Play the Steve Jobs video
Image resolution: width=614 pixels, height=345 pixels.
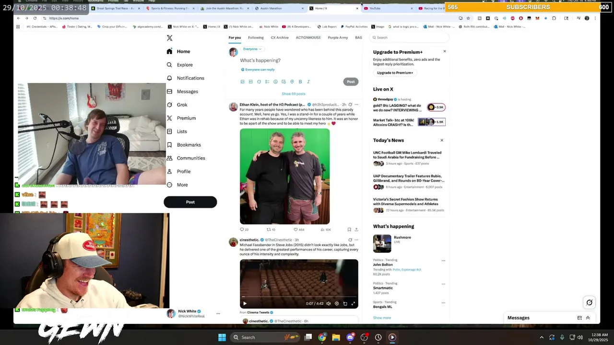click(x=245, y=303)
